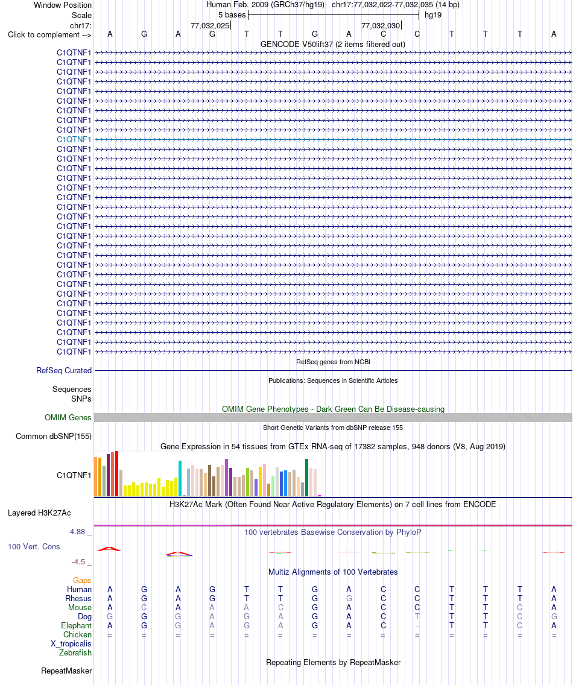Click the "Click to complement -->" label

pyautogui.click(x=49, y=34)
